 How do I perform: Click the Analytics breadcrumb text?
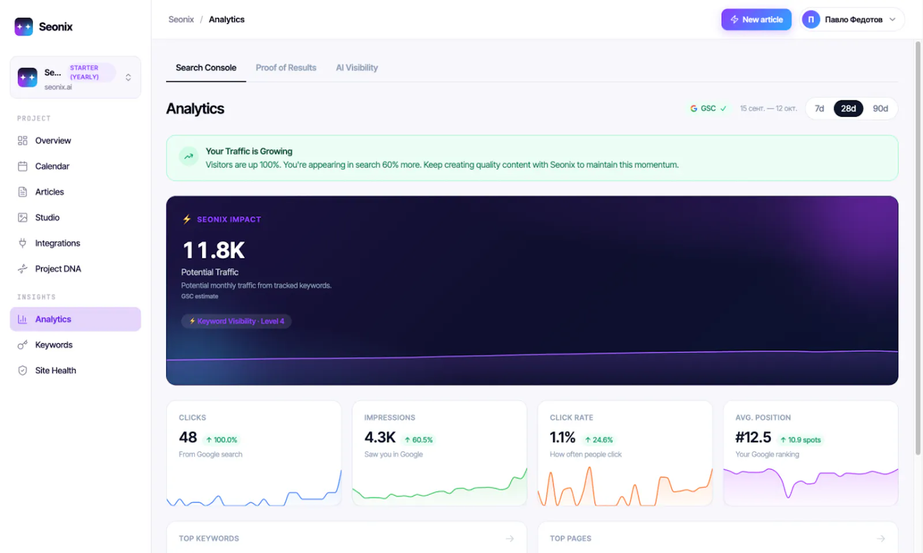point(227,20)
